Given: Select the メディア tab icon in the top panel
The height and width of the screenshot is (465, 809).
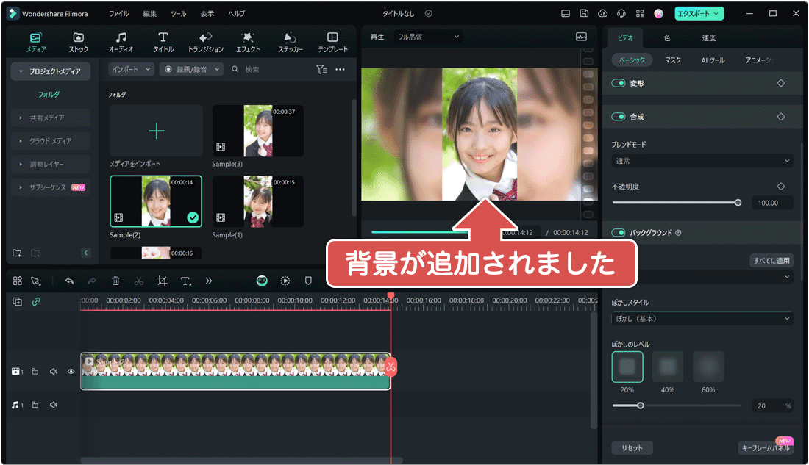Looking at the screenshot, I should point(35,41).
